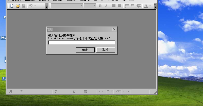Toggle Italic formatting
The width and height of the screenshot is (203, 106).
pos(106,6)
